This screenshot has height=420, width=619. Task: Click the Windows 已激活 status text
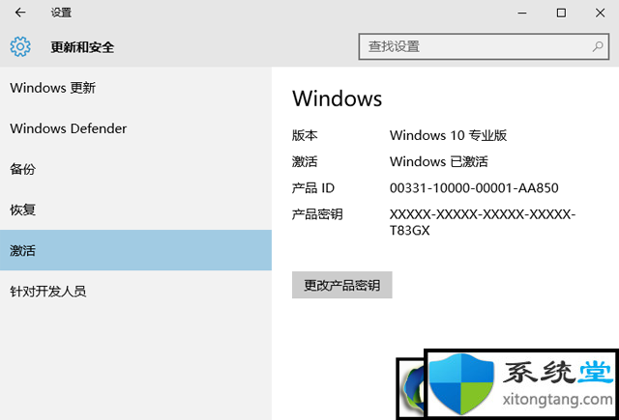click(x=438, y=161)
